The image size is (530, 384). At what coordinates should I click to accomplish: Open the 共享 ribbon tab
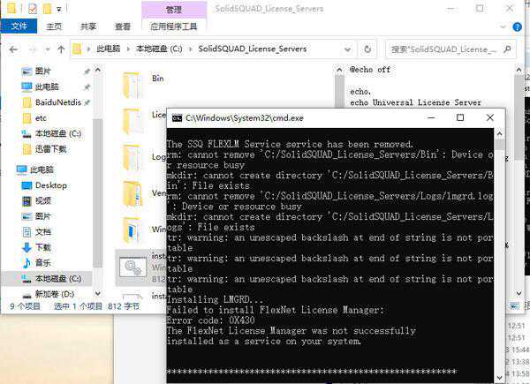88,26
